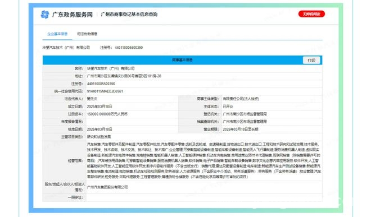This screenshot has width=371, height=217.
Task: Click shareholder 广州汽车集团股份有限公司
Action: 107,187
